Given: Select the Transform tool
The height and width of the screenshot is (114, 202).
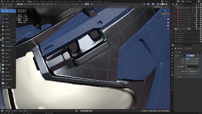Looking at the screenshot, I should tap(8, 30).
